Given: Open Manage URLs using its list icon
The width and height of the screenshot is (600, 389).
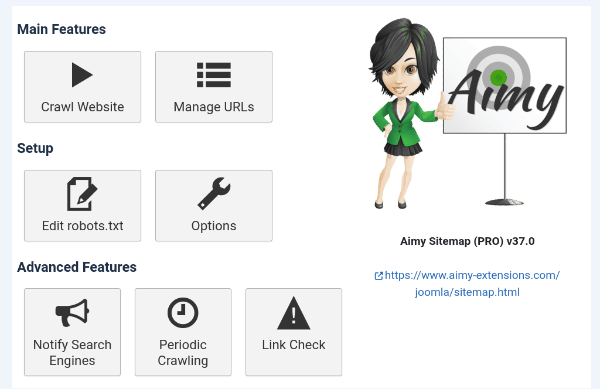Looking at the screenshot, I should point(213,75).
